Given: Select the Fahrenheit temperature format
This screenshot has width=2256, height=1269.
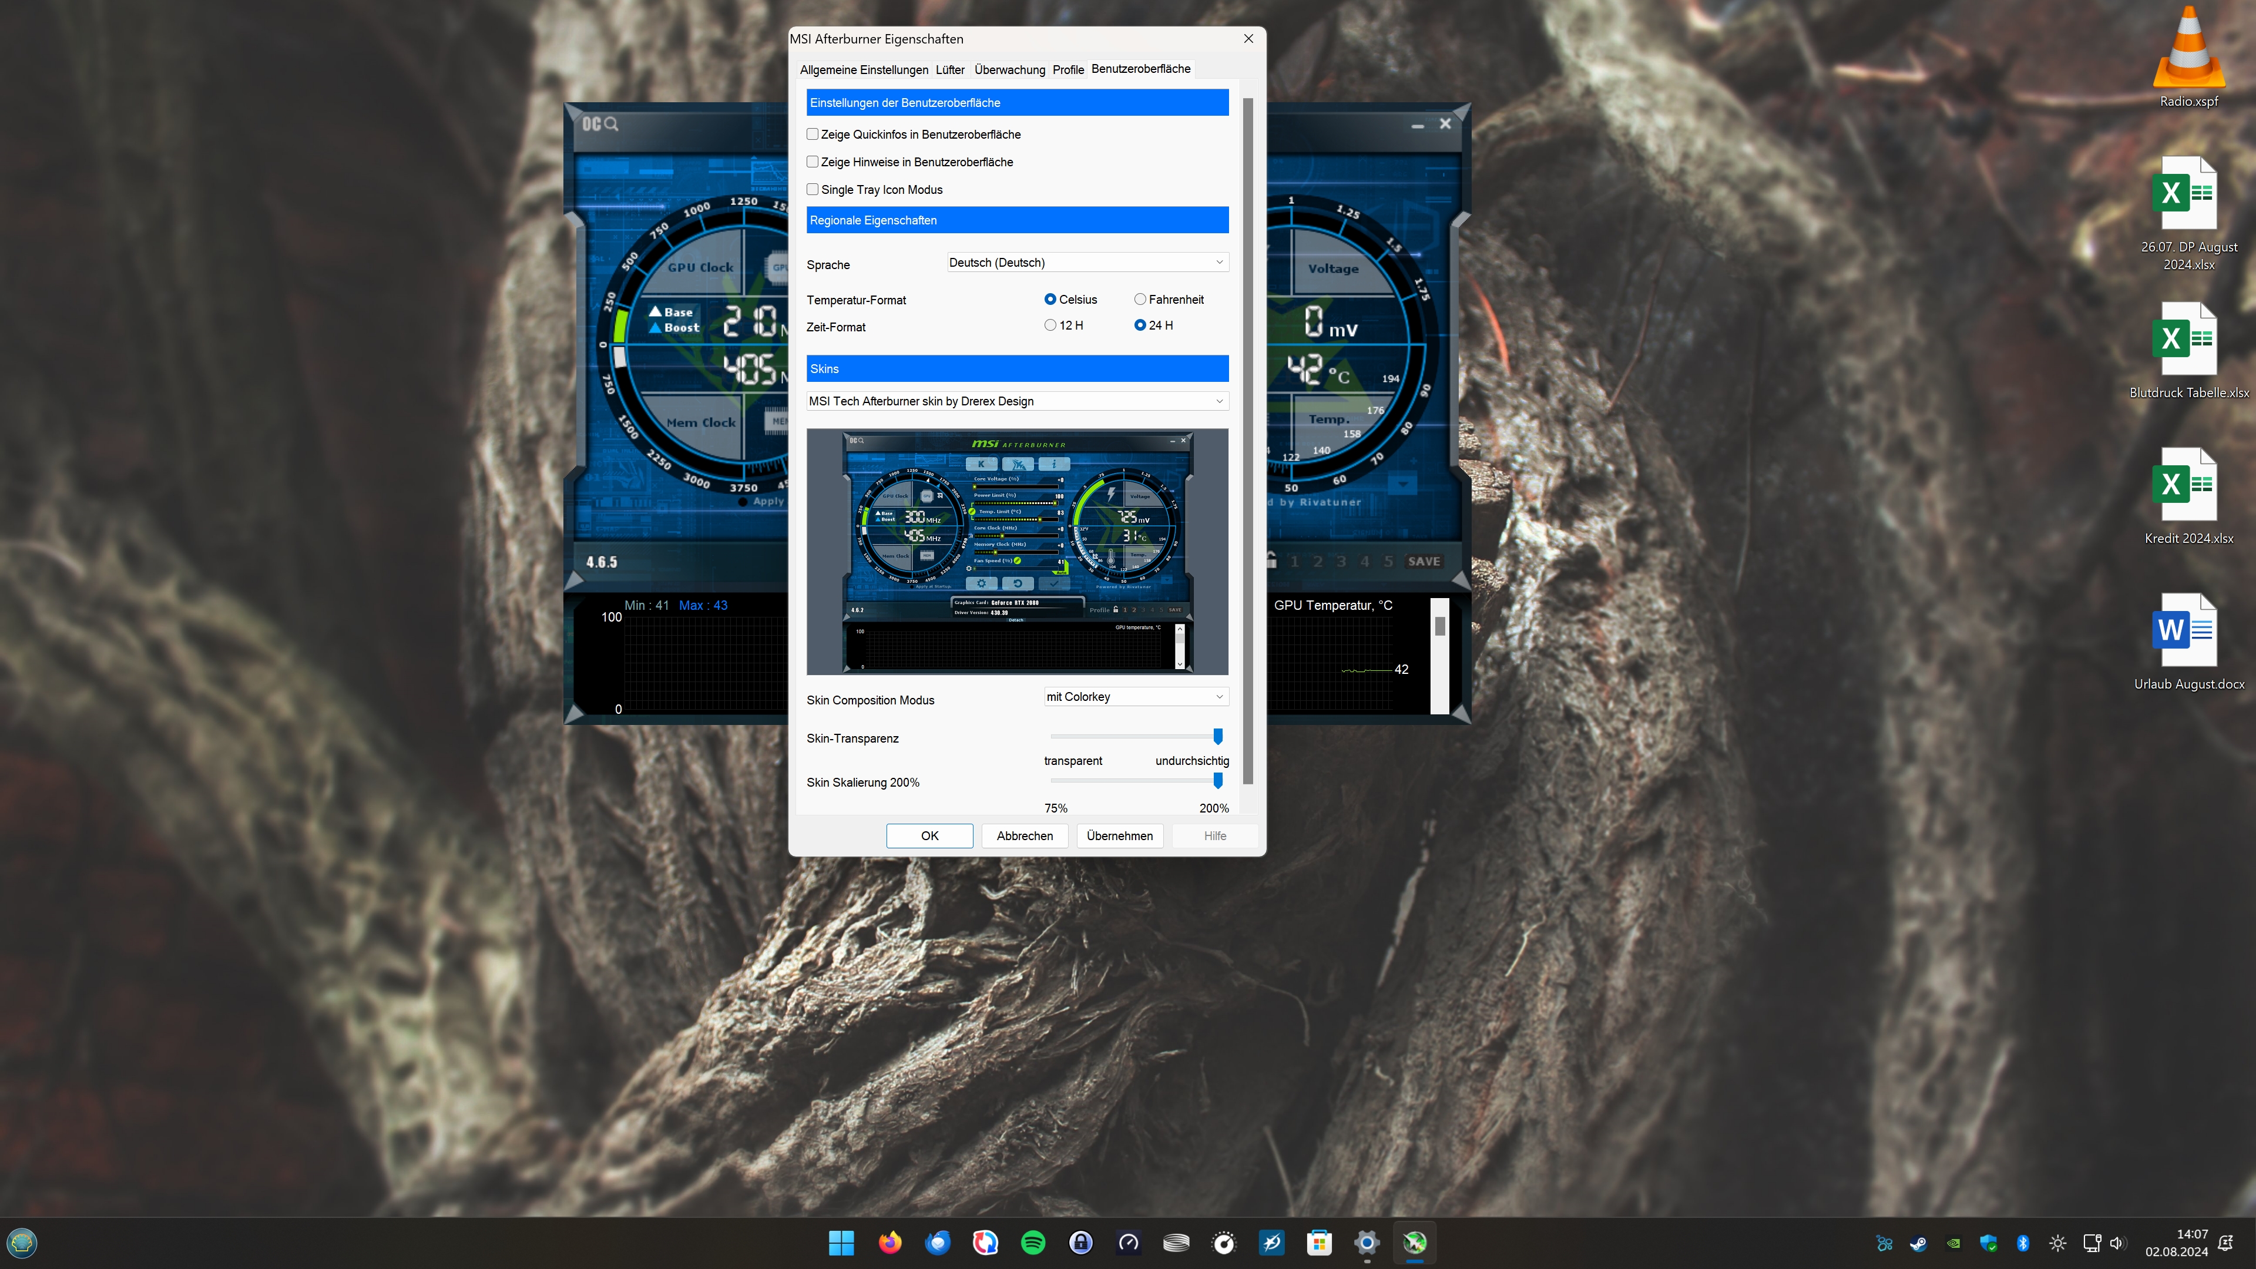Looking at the screenshot, I should coord(1140,300).
